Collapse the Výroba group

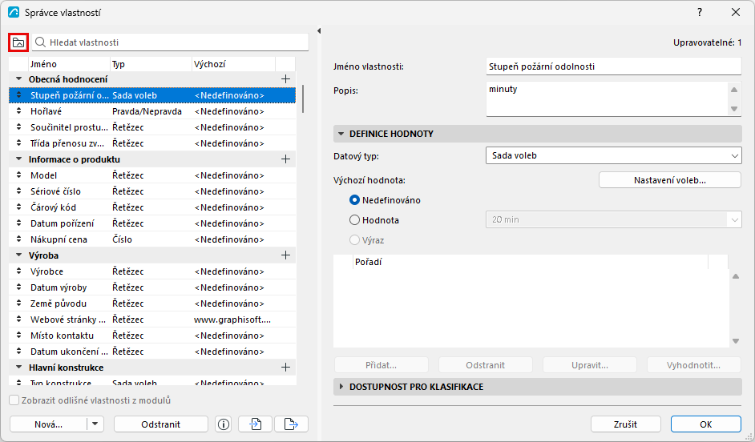click(x=18, y=255)
